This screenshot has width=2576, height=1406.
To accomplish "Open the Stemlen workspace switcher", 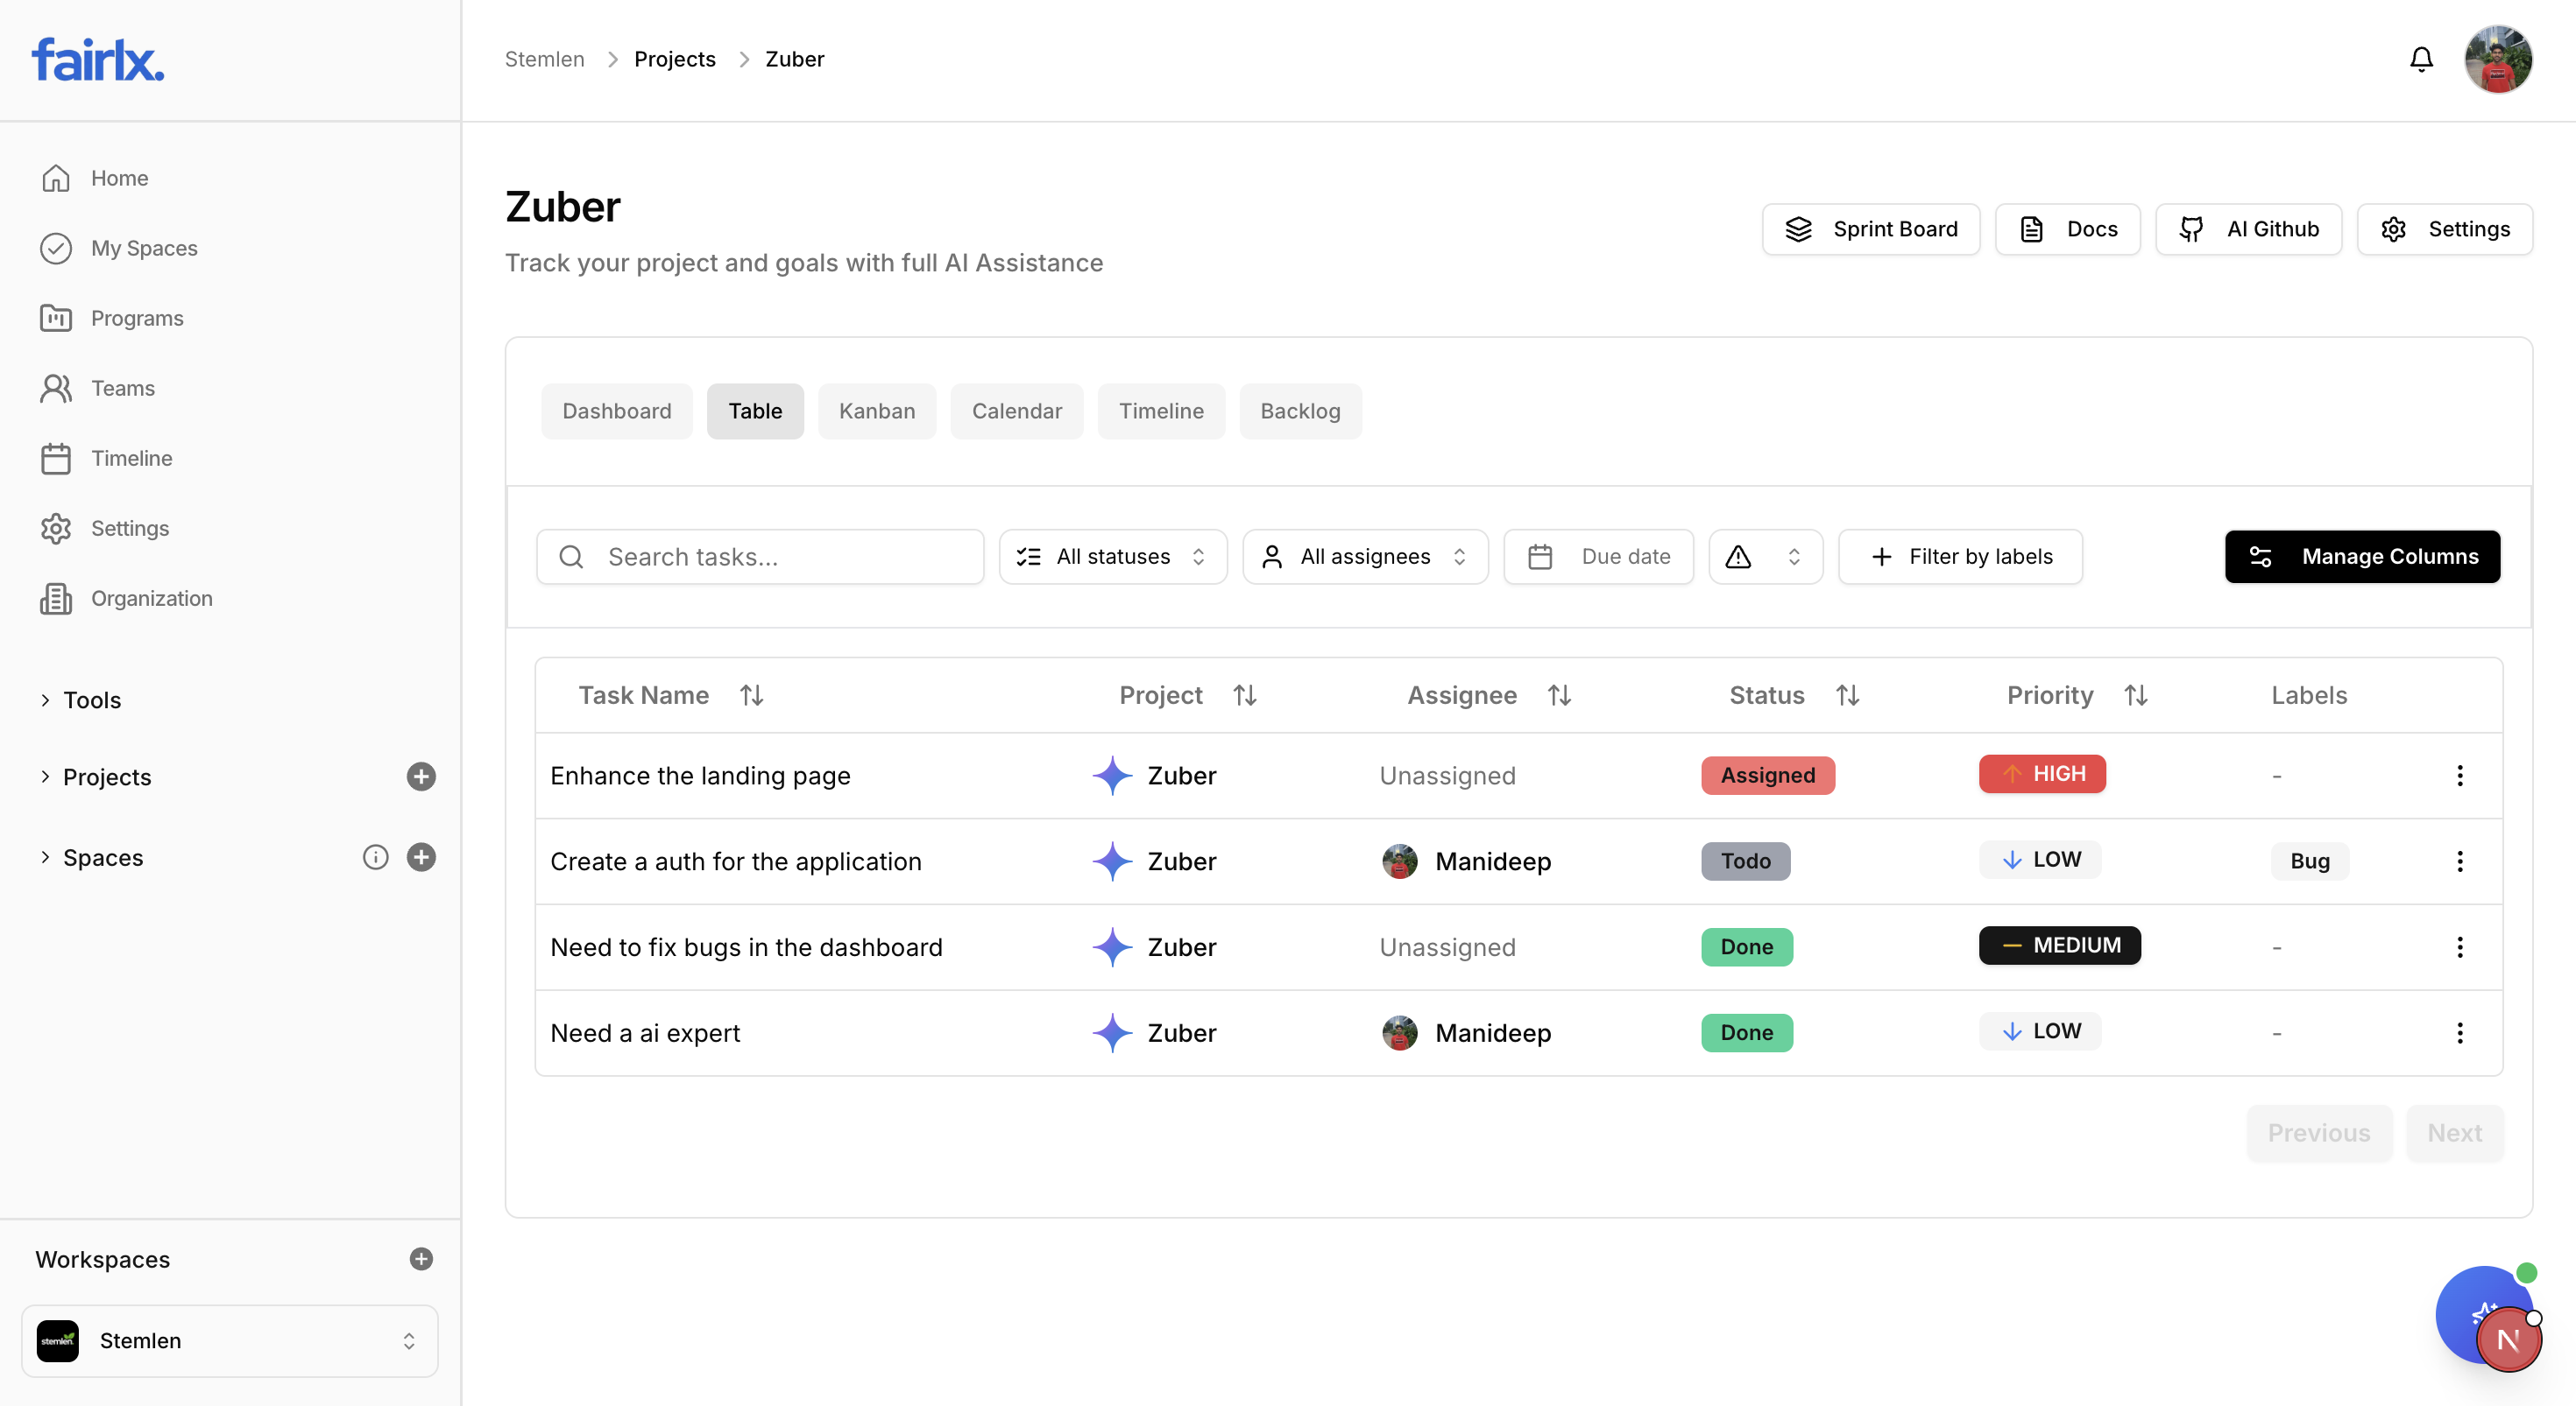I will pyautogui.click(x=229, y=1340).
